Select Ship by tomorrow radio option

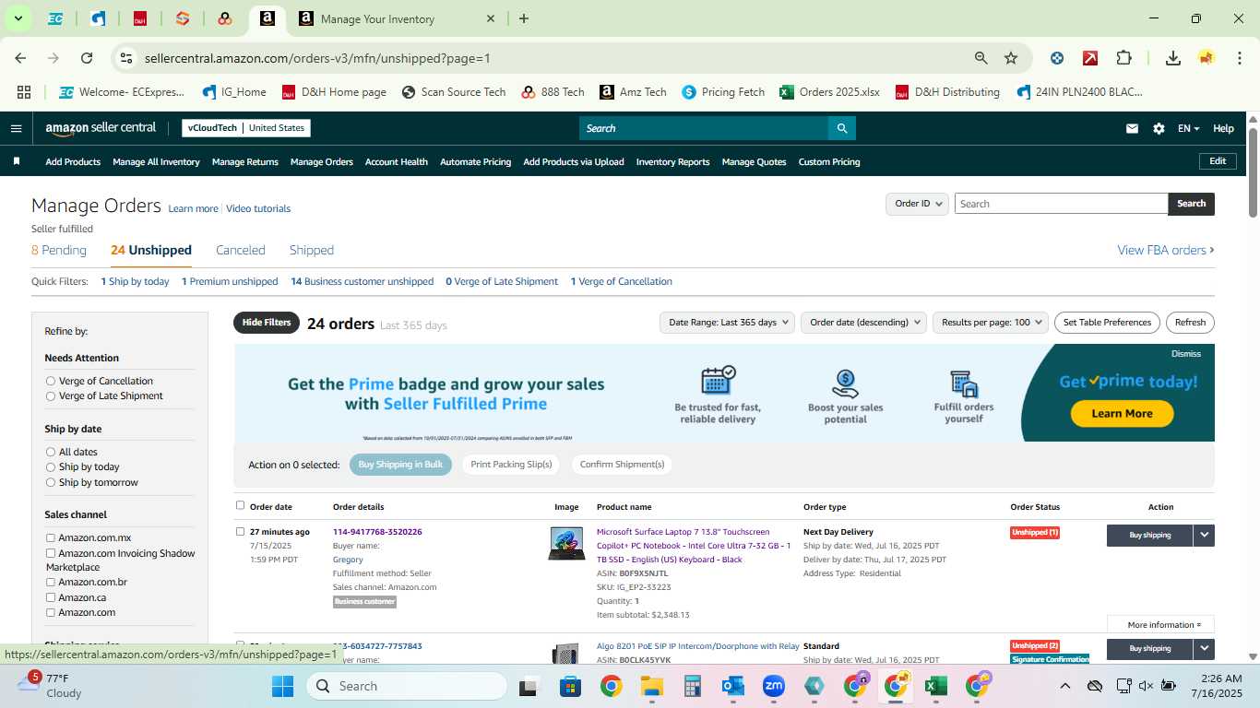pos(51,482)
